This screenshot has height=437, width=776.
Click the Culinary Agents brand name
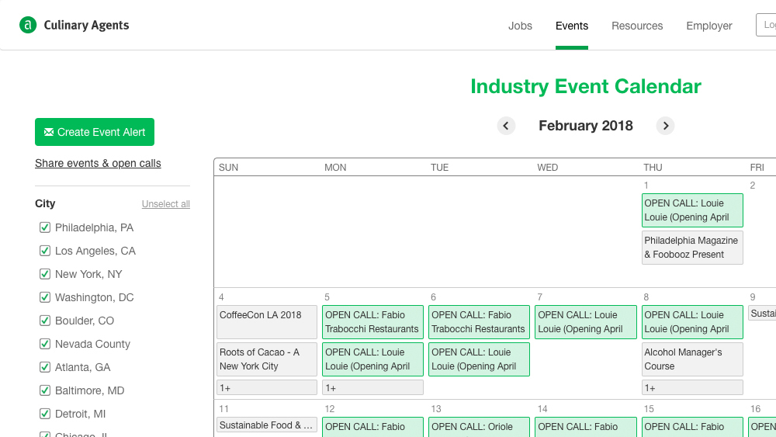pos(86,26)
